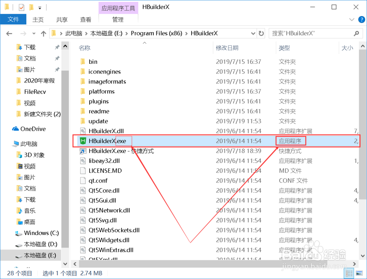367x279 pixels.
Task: Open the address bar history dropdown
Action: pyautogui.click(x=253, y=33)
